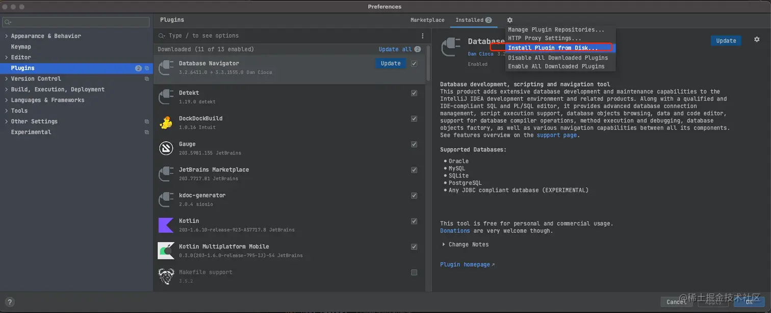Viewport: 771px width, 313px height.
Task: Uncheck the DockDockBuild plugin checkbox
Action: (414, 119)
